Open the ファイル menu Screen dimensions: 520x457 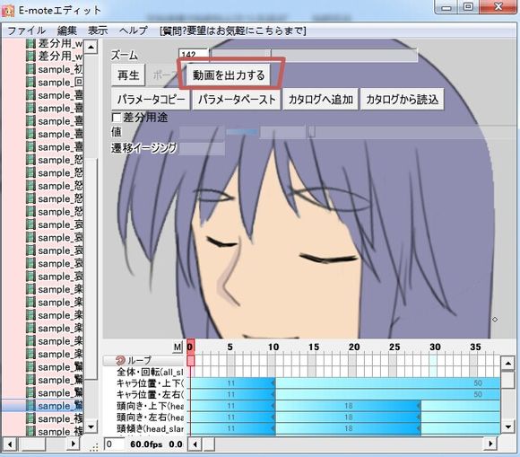[x=26, y=31]
